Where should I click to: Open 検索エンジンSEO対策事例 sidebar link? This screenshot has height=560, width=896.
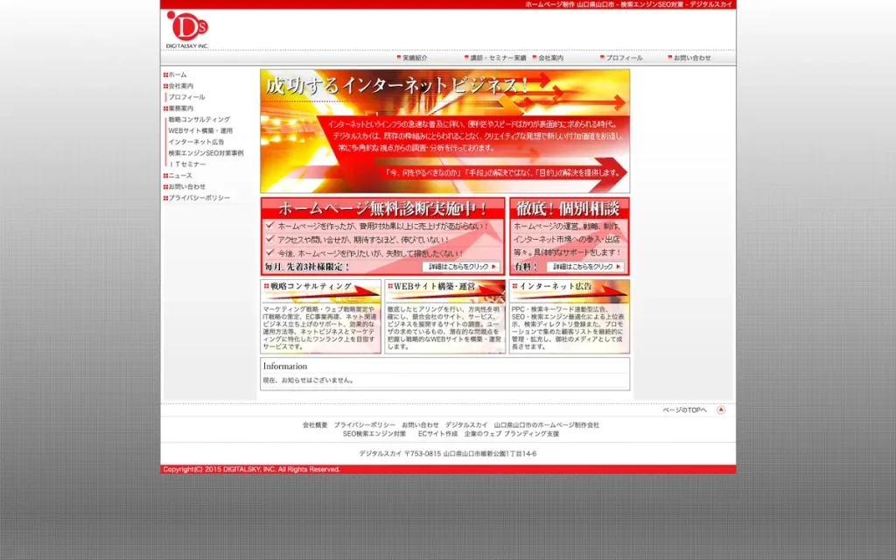tap(206, 153)
